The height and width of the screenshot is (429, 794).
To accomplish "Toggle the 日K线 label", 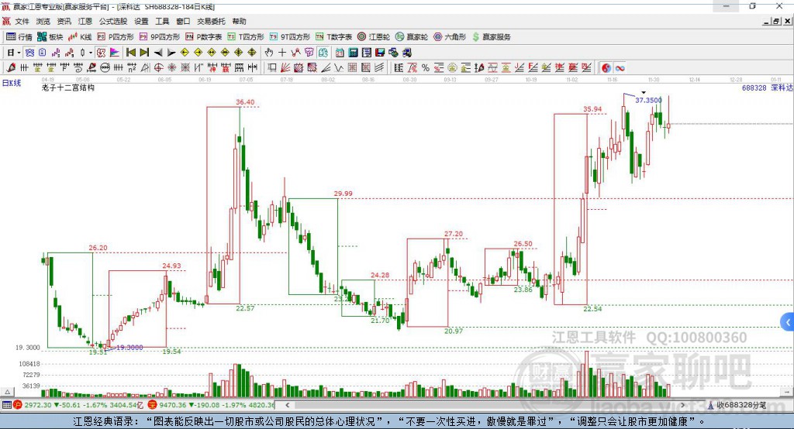I will [12, 83].
